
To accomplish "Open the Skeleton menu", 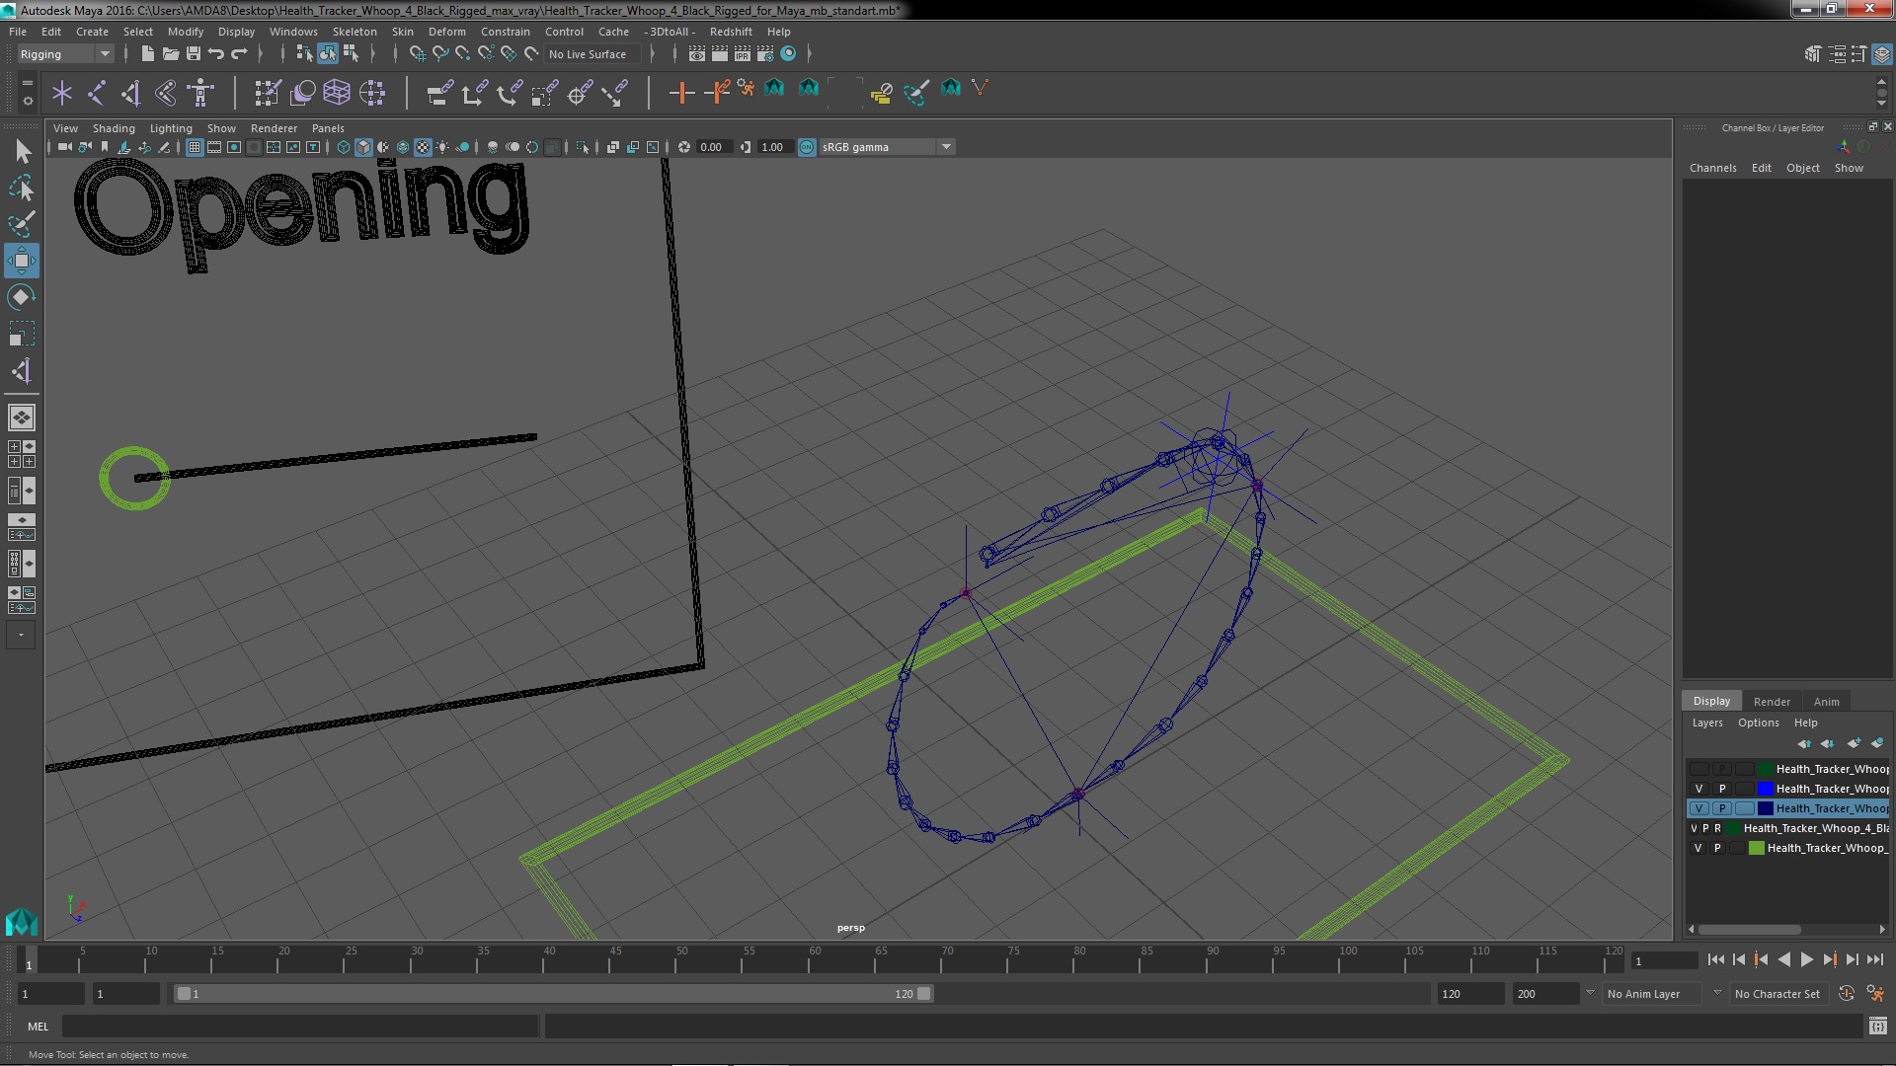I will [x=355, y=32].
